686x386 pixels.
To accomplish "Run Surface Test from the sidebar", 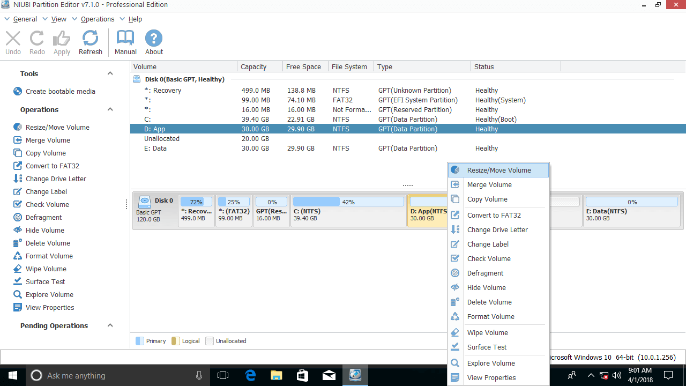I will pos(39,281).
